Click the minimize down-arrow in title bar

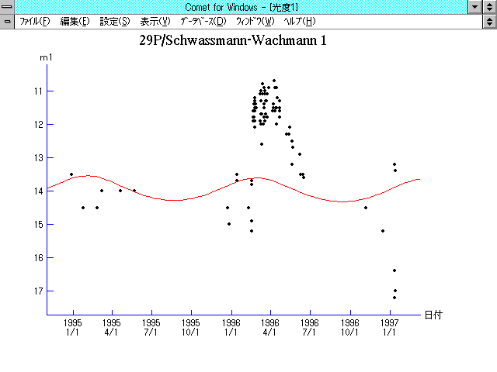[x=475, y=7]
